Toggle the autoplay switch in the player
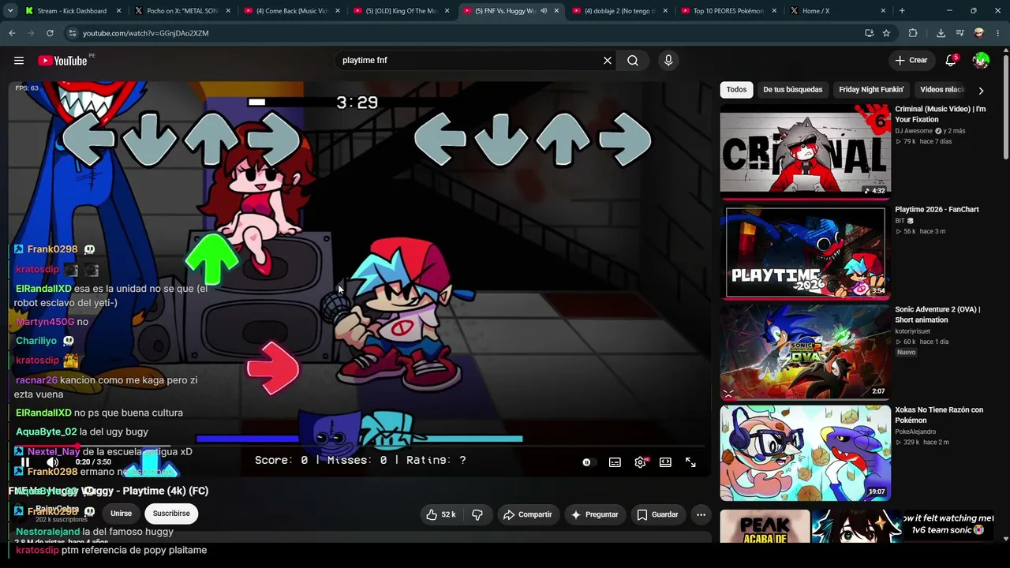 pos(587,462)
